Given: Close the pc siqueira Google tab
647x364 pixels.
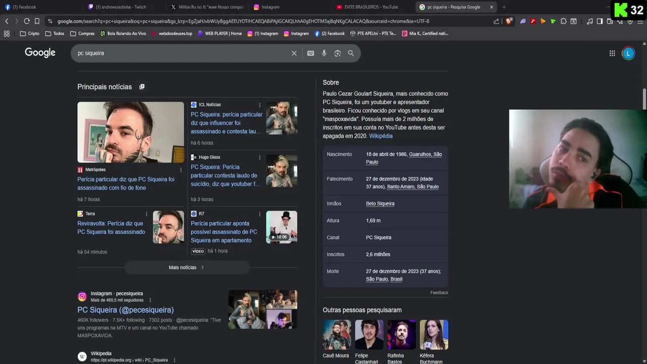Looking at the screenshot, I should click(491, 7).
